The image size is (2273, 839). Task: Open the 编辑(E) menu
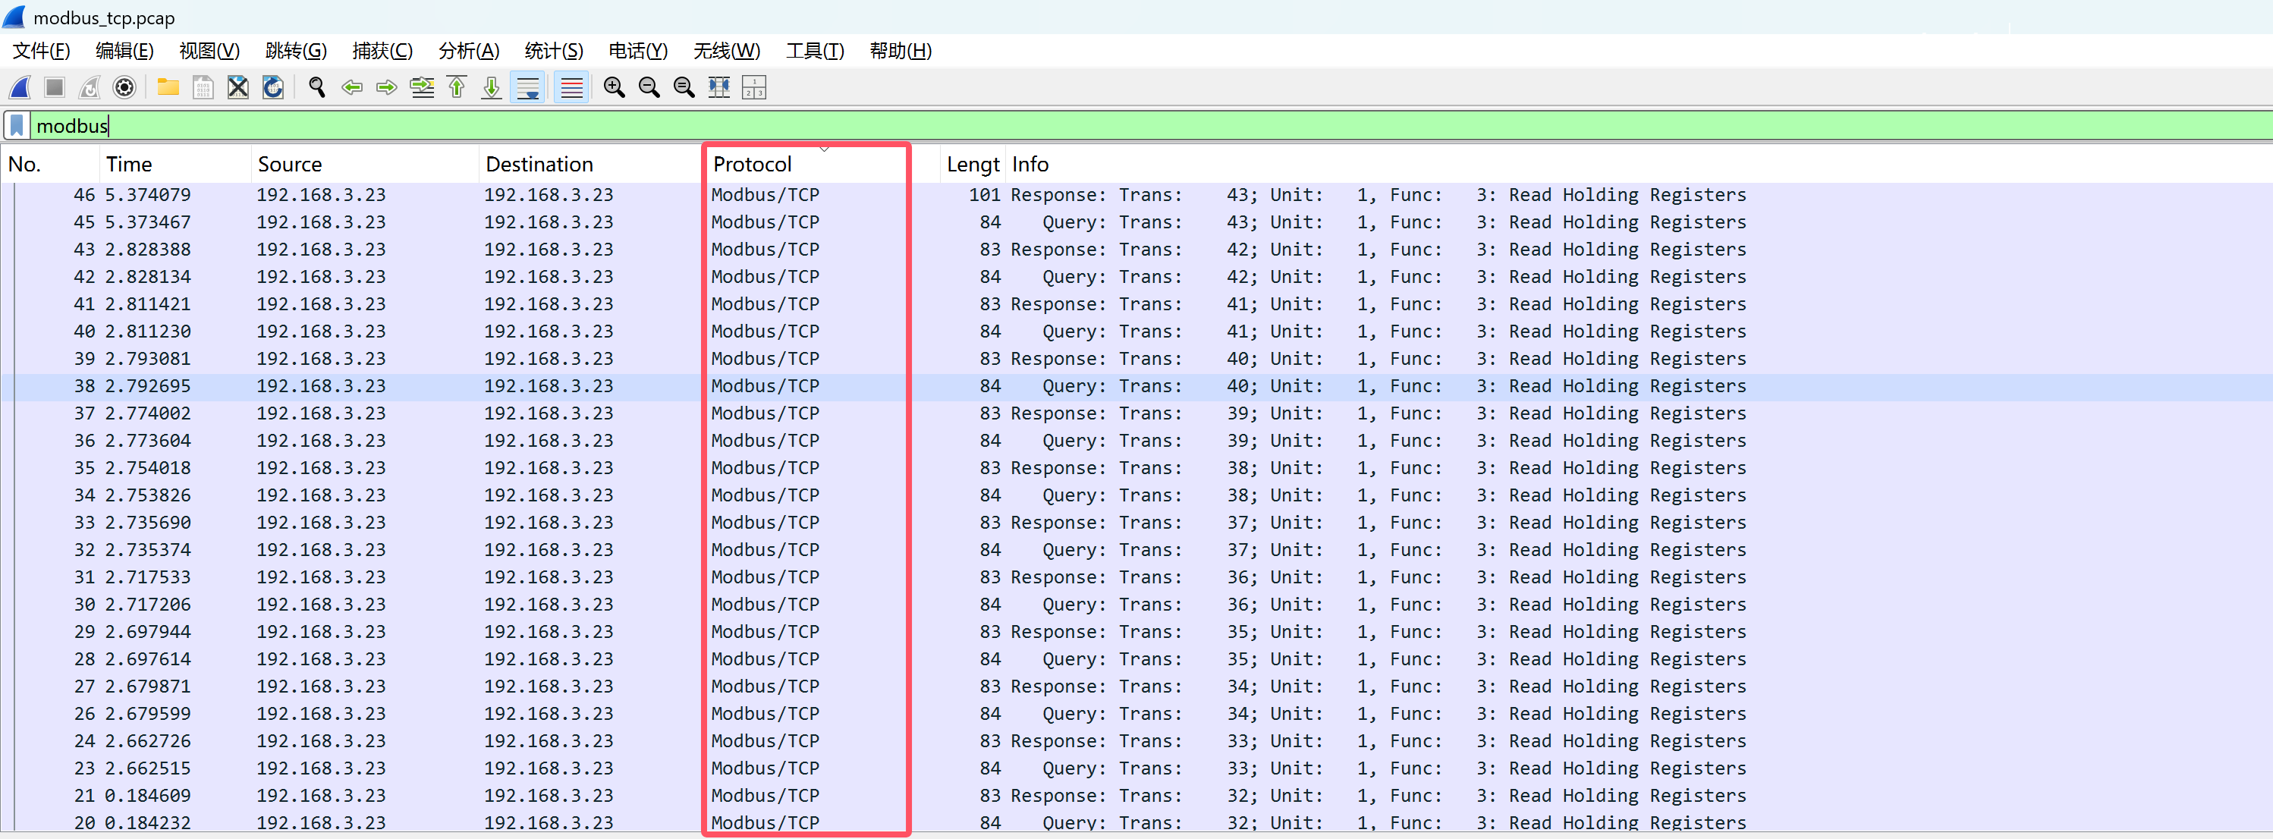coord(124,51)
